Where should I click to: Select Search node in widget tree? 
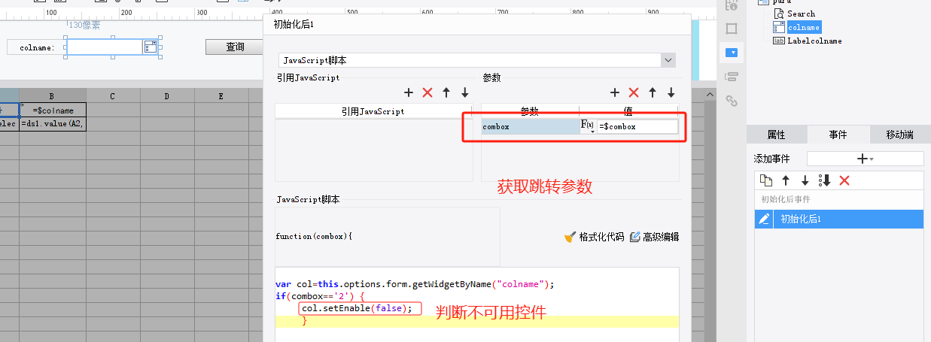click(801, 14)
